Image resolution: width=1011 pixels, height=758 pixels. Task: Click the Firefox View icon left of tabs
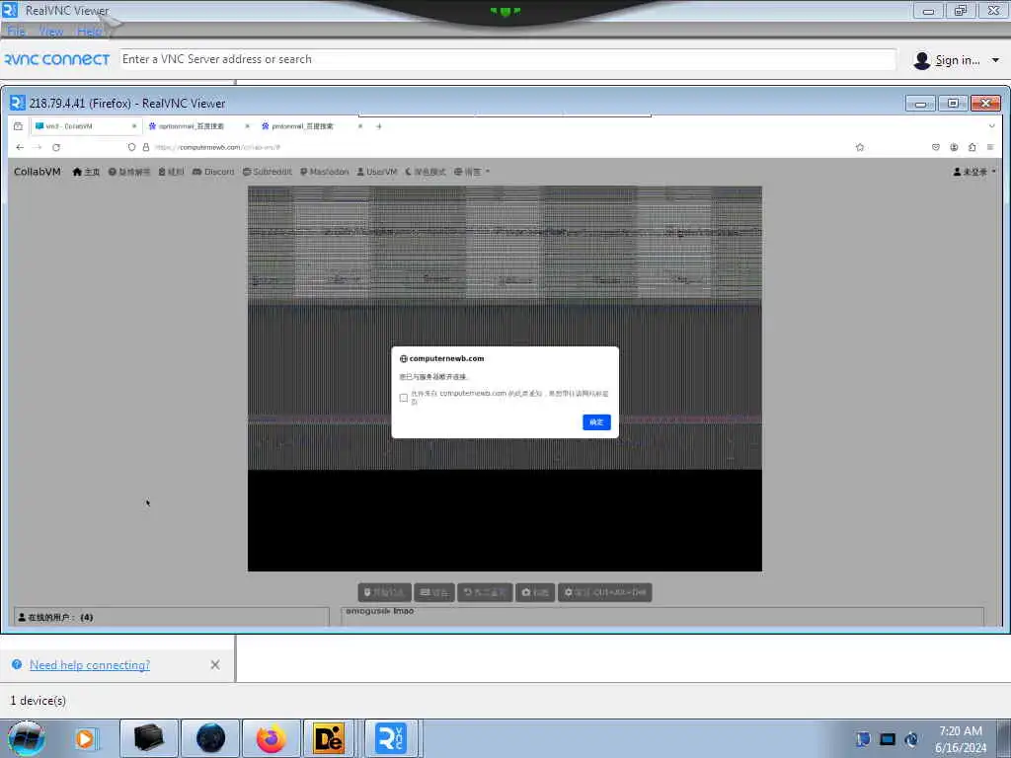(x=18, y=126)
